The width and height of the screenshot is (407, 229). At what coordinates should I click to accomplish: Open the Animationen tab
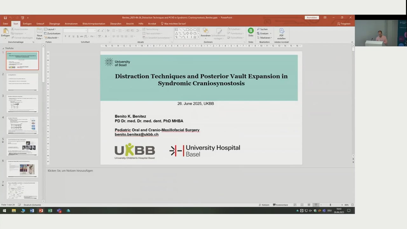[x=71, y=24]
